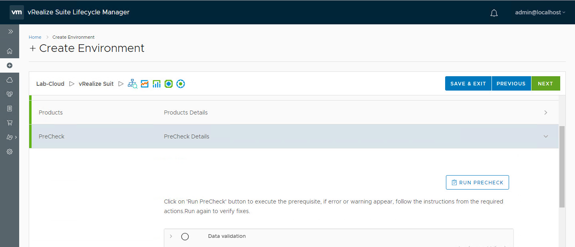The height and width of the screenshot is (247, 575).
Task: Open the cart Marketplace icon in sidebar
Action: [10, 123]
